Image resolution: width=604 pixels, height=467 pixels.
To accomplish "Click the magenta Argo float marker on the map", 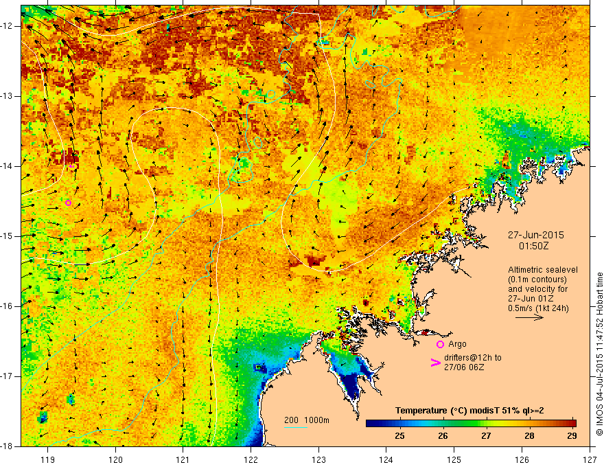I will click(x=68, y=203).
